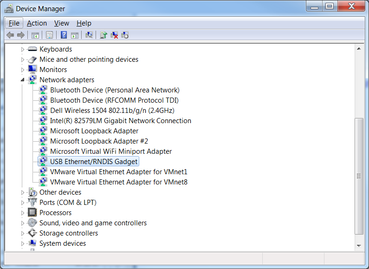This screenshot has width=369, height=269.
Task: Expand Sound, video and game controllers
Action: point(22,223)
